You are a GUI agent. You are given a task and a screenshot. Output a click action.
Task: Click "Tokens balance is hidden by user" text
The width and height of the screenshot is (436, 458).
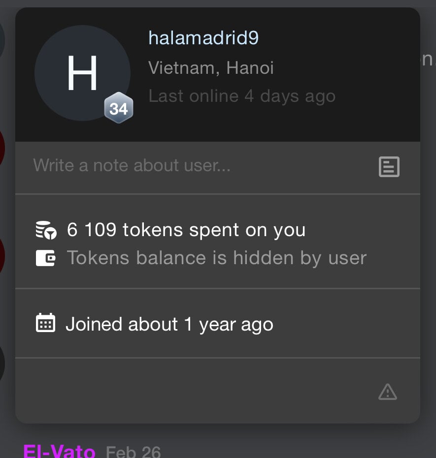click(216, 258)
